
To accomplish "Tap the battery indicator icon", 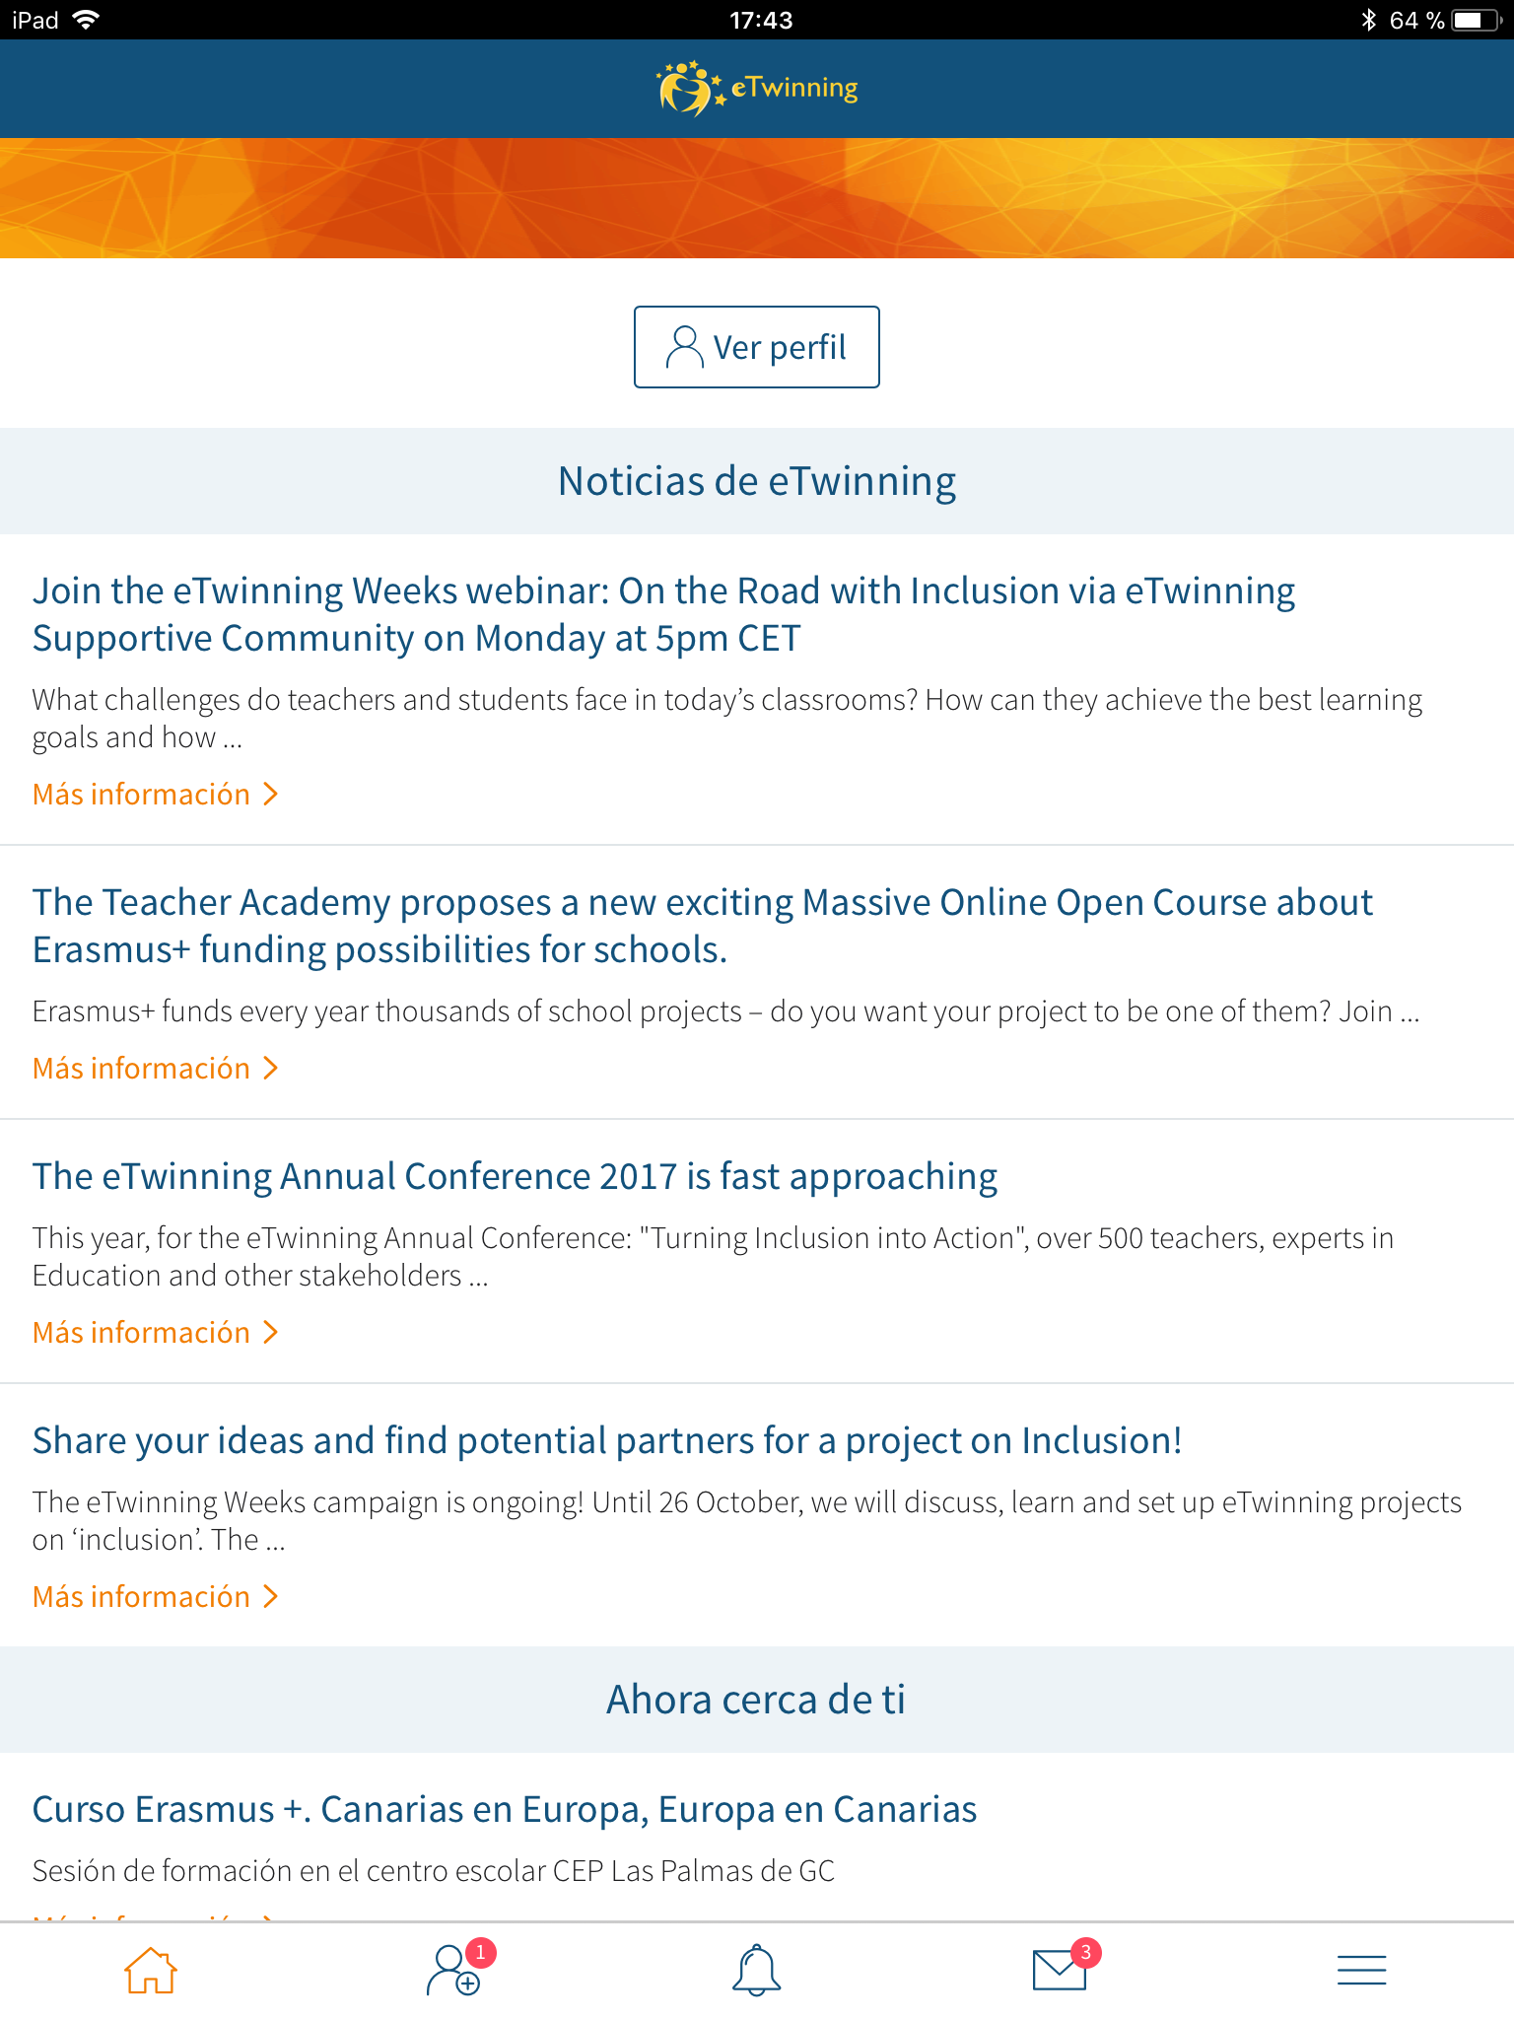I will (x=1474, y=20).
